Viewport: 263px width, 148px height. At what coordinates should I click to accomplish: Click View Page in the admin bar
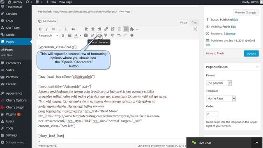click(x=65, y=2)
